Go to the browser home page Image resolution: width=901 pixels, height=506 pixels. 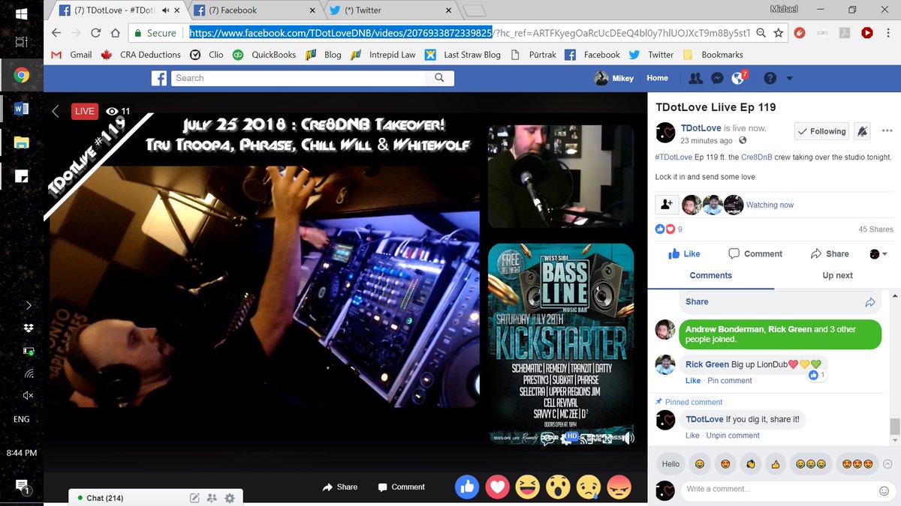tap(115, 33)
